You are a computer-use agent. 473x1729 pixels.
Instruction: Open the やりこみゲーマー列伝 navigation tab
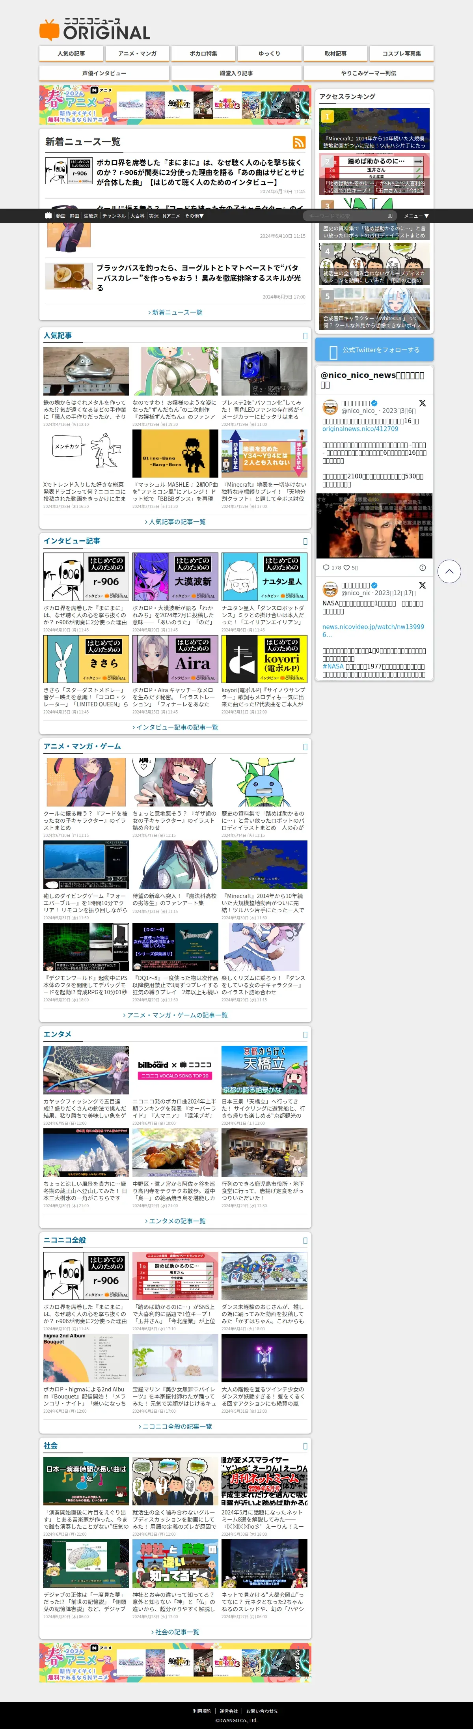[368, 73]
